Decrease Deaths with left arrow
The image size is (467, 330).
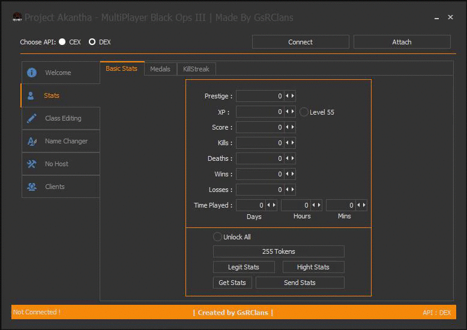tap(287, 158)
